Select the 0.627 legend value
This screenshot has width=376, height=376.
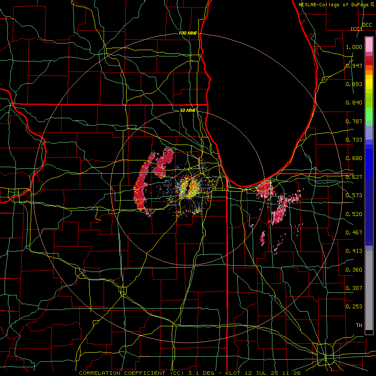pyautogui.click(x=354, y=177)
